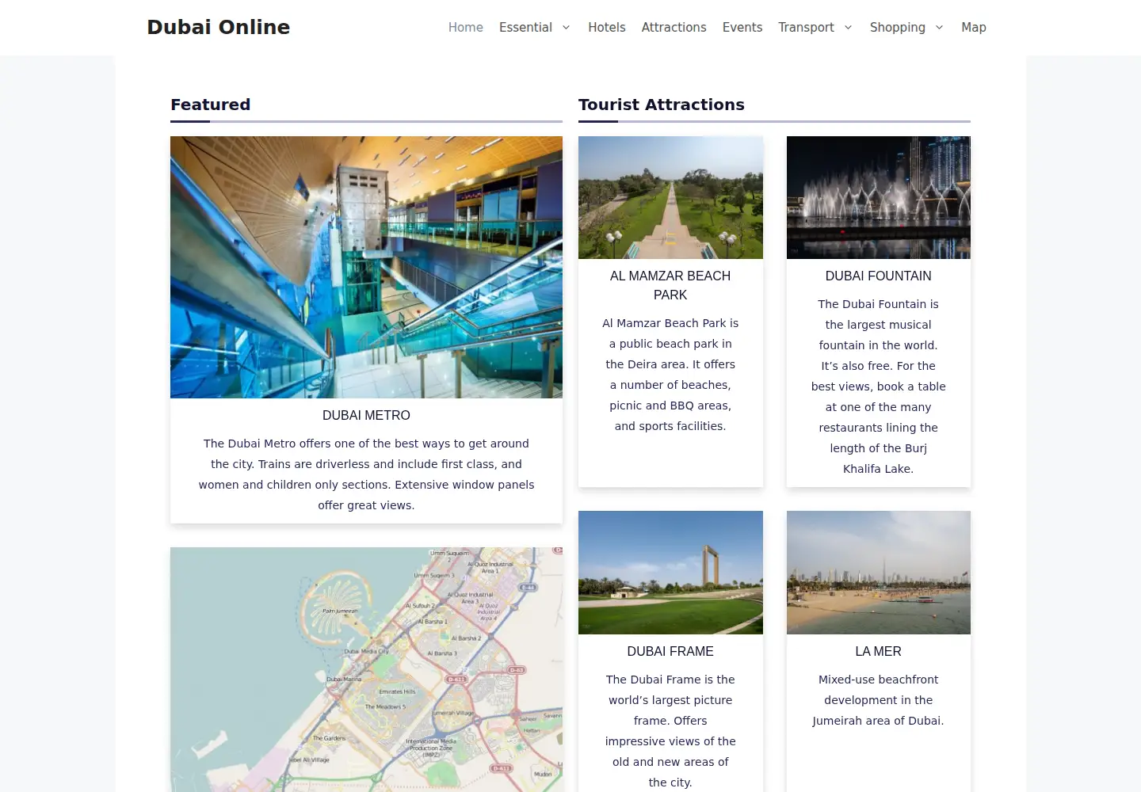Image resolution: width=1141 pixels, height=792 pixels.
Task: Open the Events menu item
Action: pos(742,27)
